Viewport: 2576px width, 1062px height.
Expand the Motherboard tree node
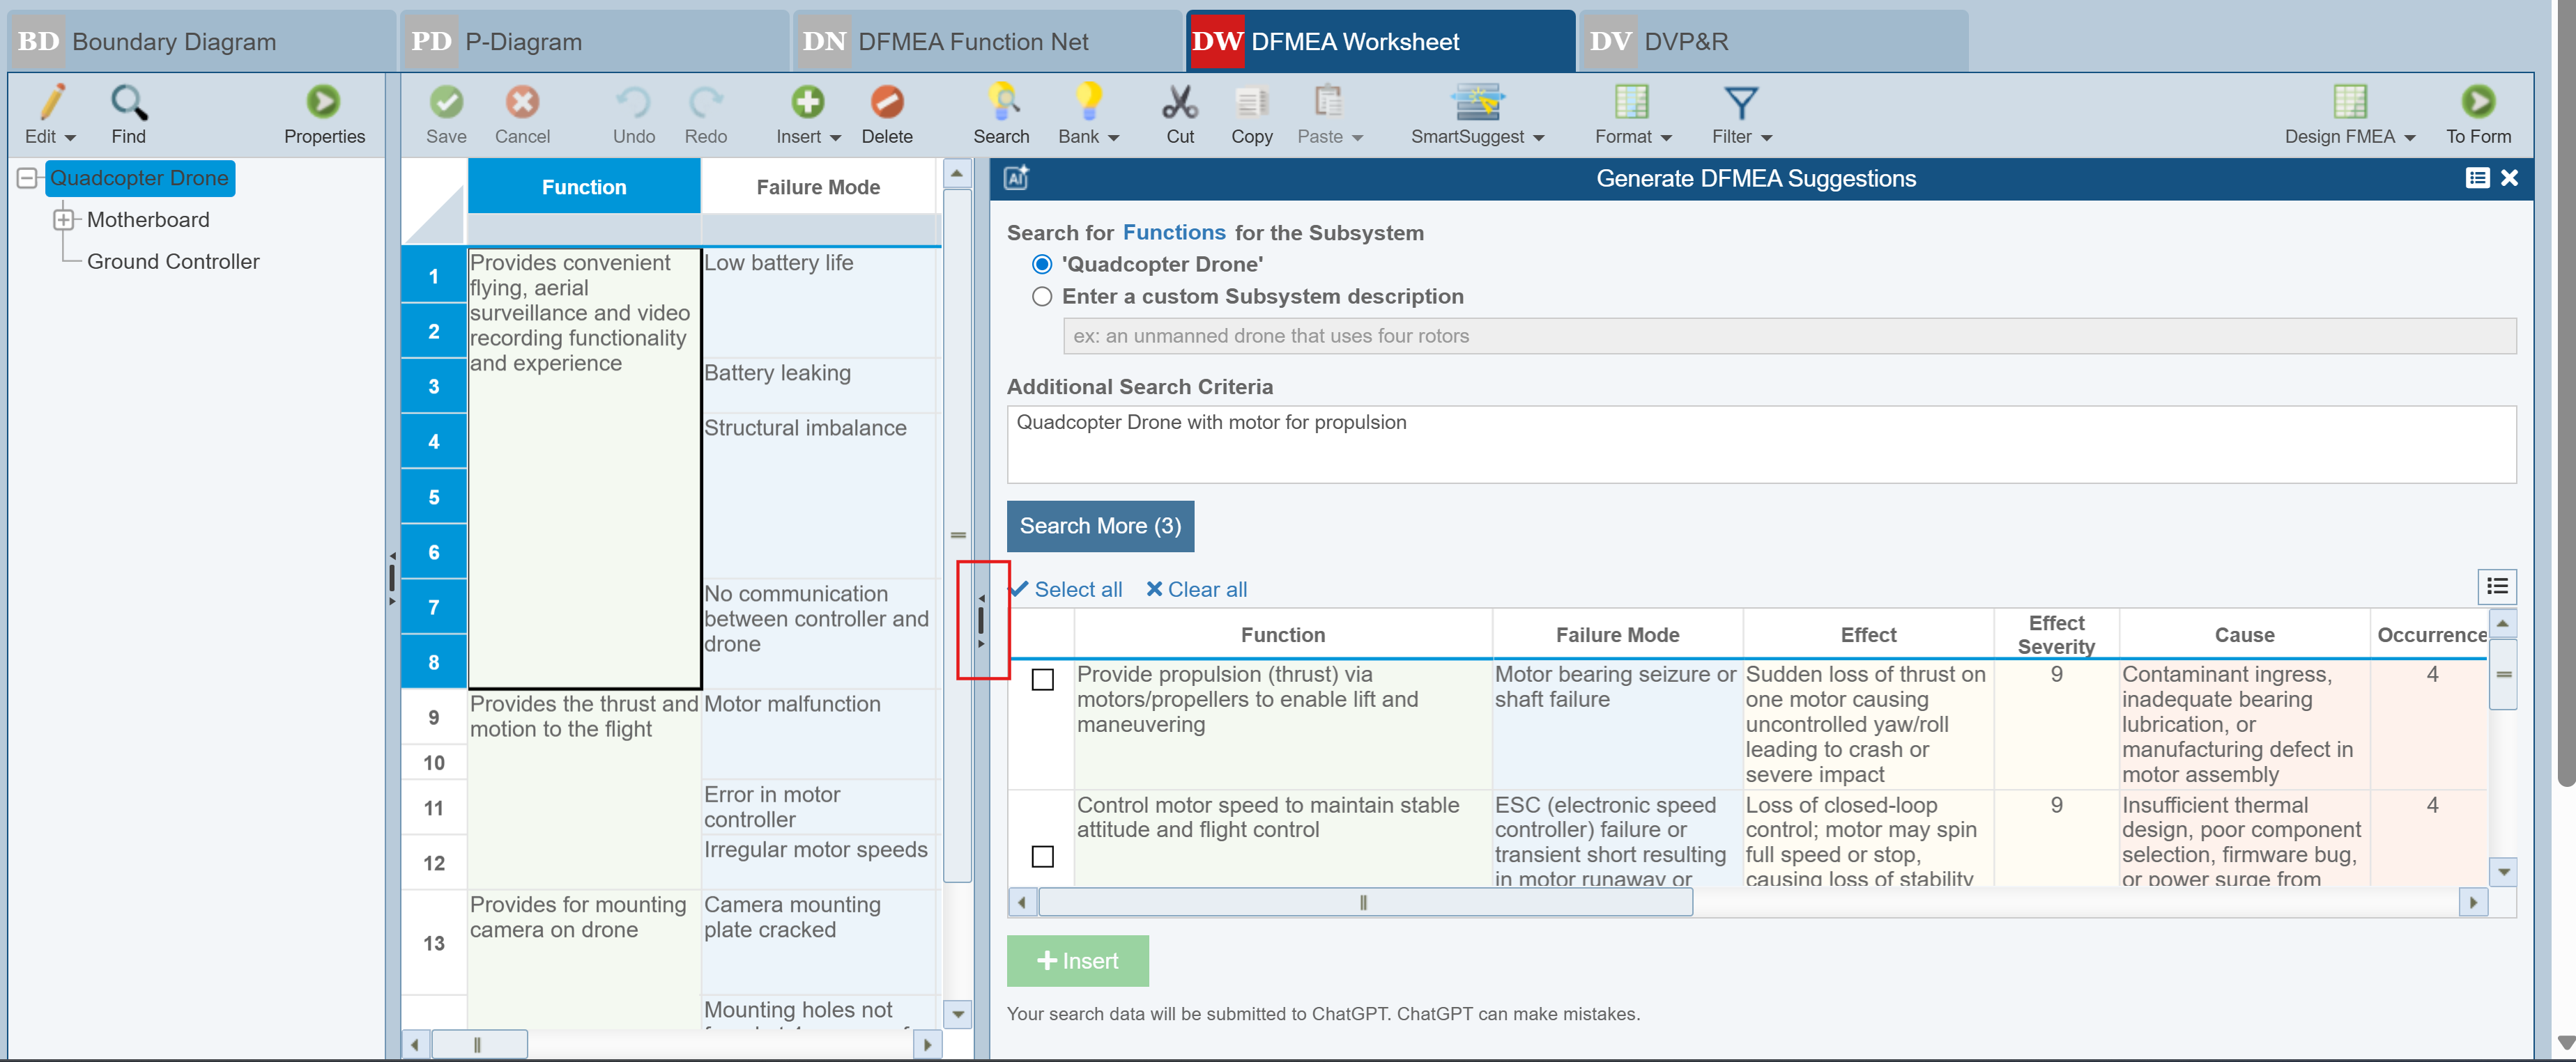(x=64, y=220)
